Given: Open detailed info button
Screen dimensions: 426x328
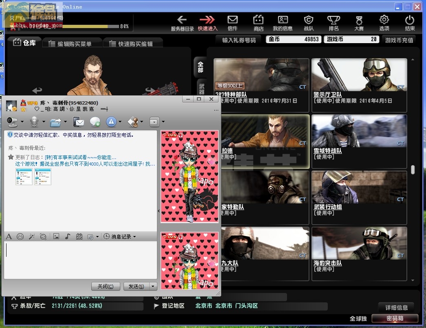Looking at the screenshot, I should [x=396, y=307].
